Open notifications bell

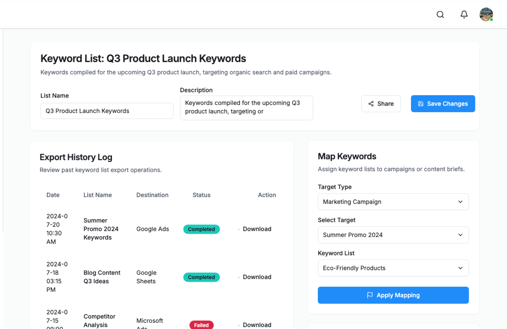click(464, 14)
